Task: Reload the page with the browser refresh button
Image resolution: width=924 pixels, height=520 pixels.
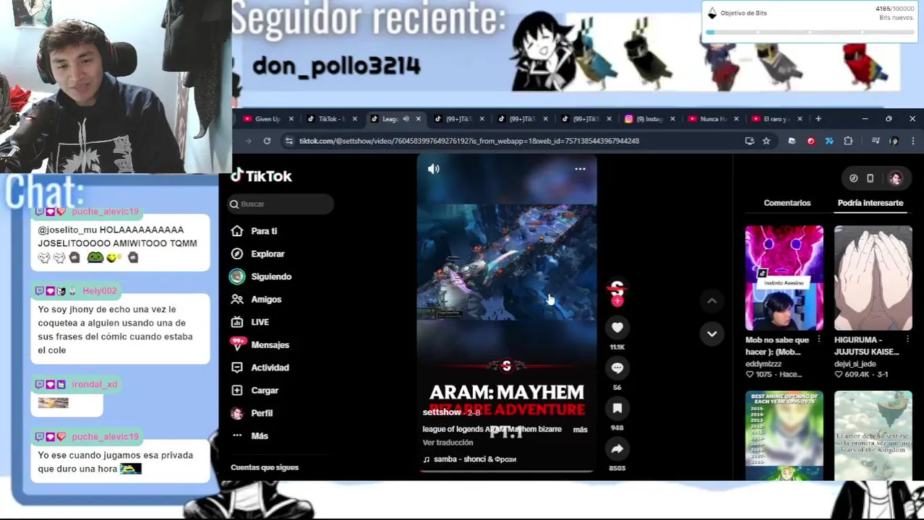Action: [x=267, y=142]
